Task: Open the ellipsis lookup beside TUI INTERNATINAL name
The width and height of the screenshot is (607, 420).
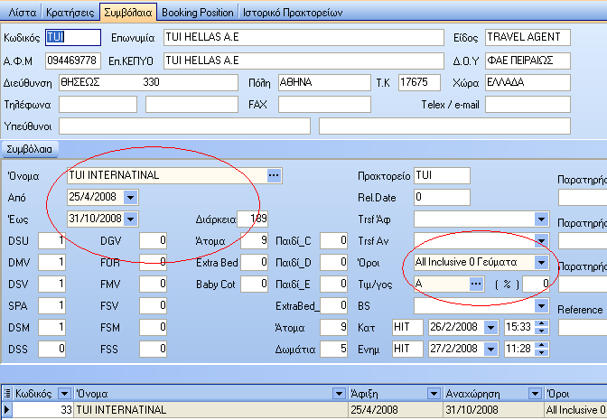Action: point(274,175)
